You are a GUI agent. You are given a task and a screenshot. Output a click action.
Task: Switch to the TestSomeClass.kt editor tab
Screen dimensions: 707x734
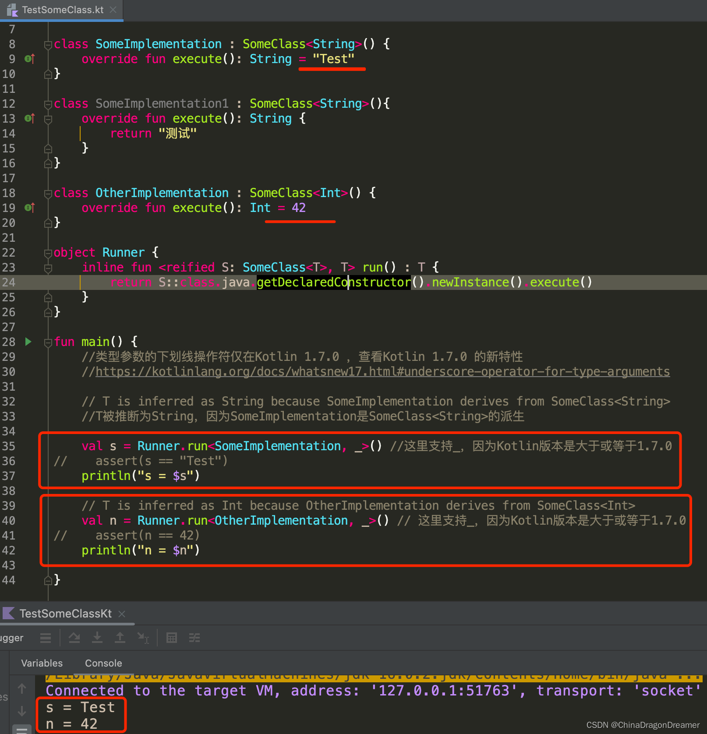pos(62,10)
